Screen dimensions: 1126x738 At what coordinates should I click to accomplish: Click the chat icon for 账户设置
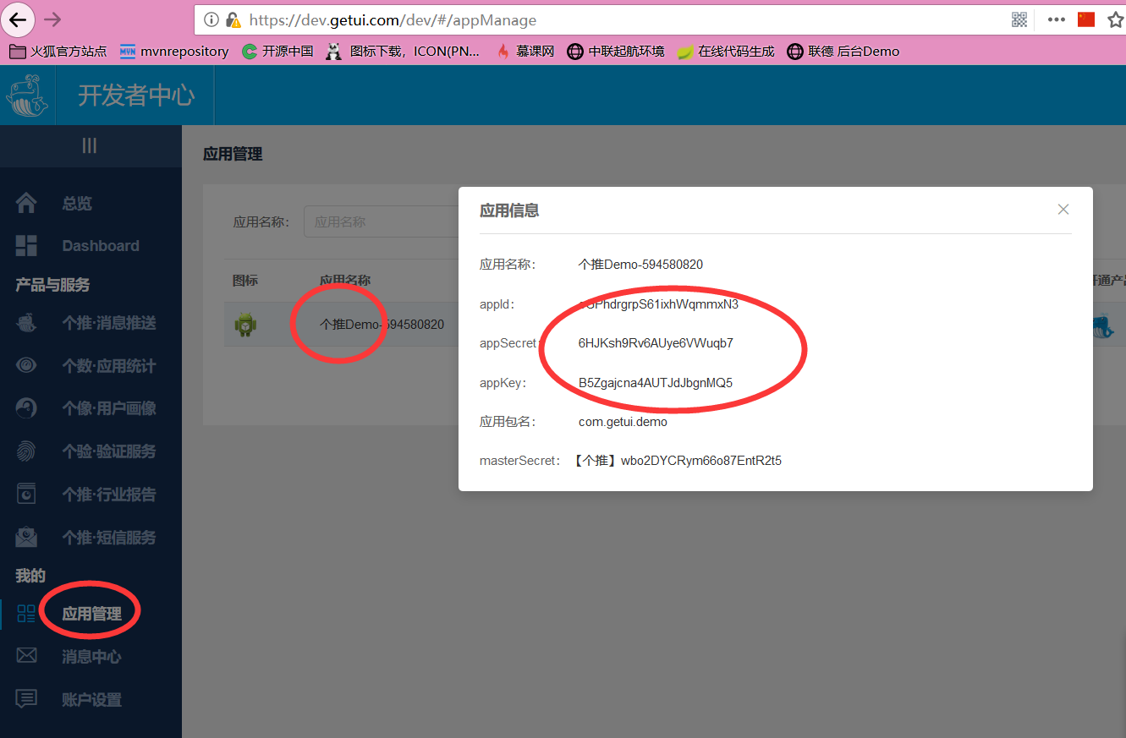26,699
